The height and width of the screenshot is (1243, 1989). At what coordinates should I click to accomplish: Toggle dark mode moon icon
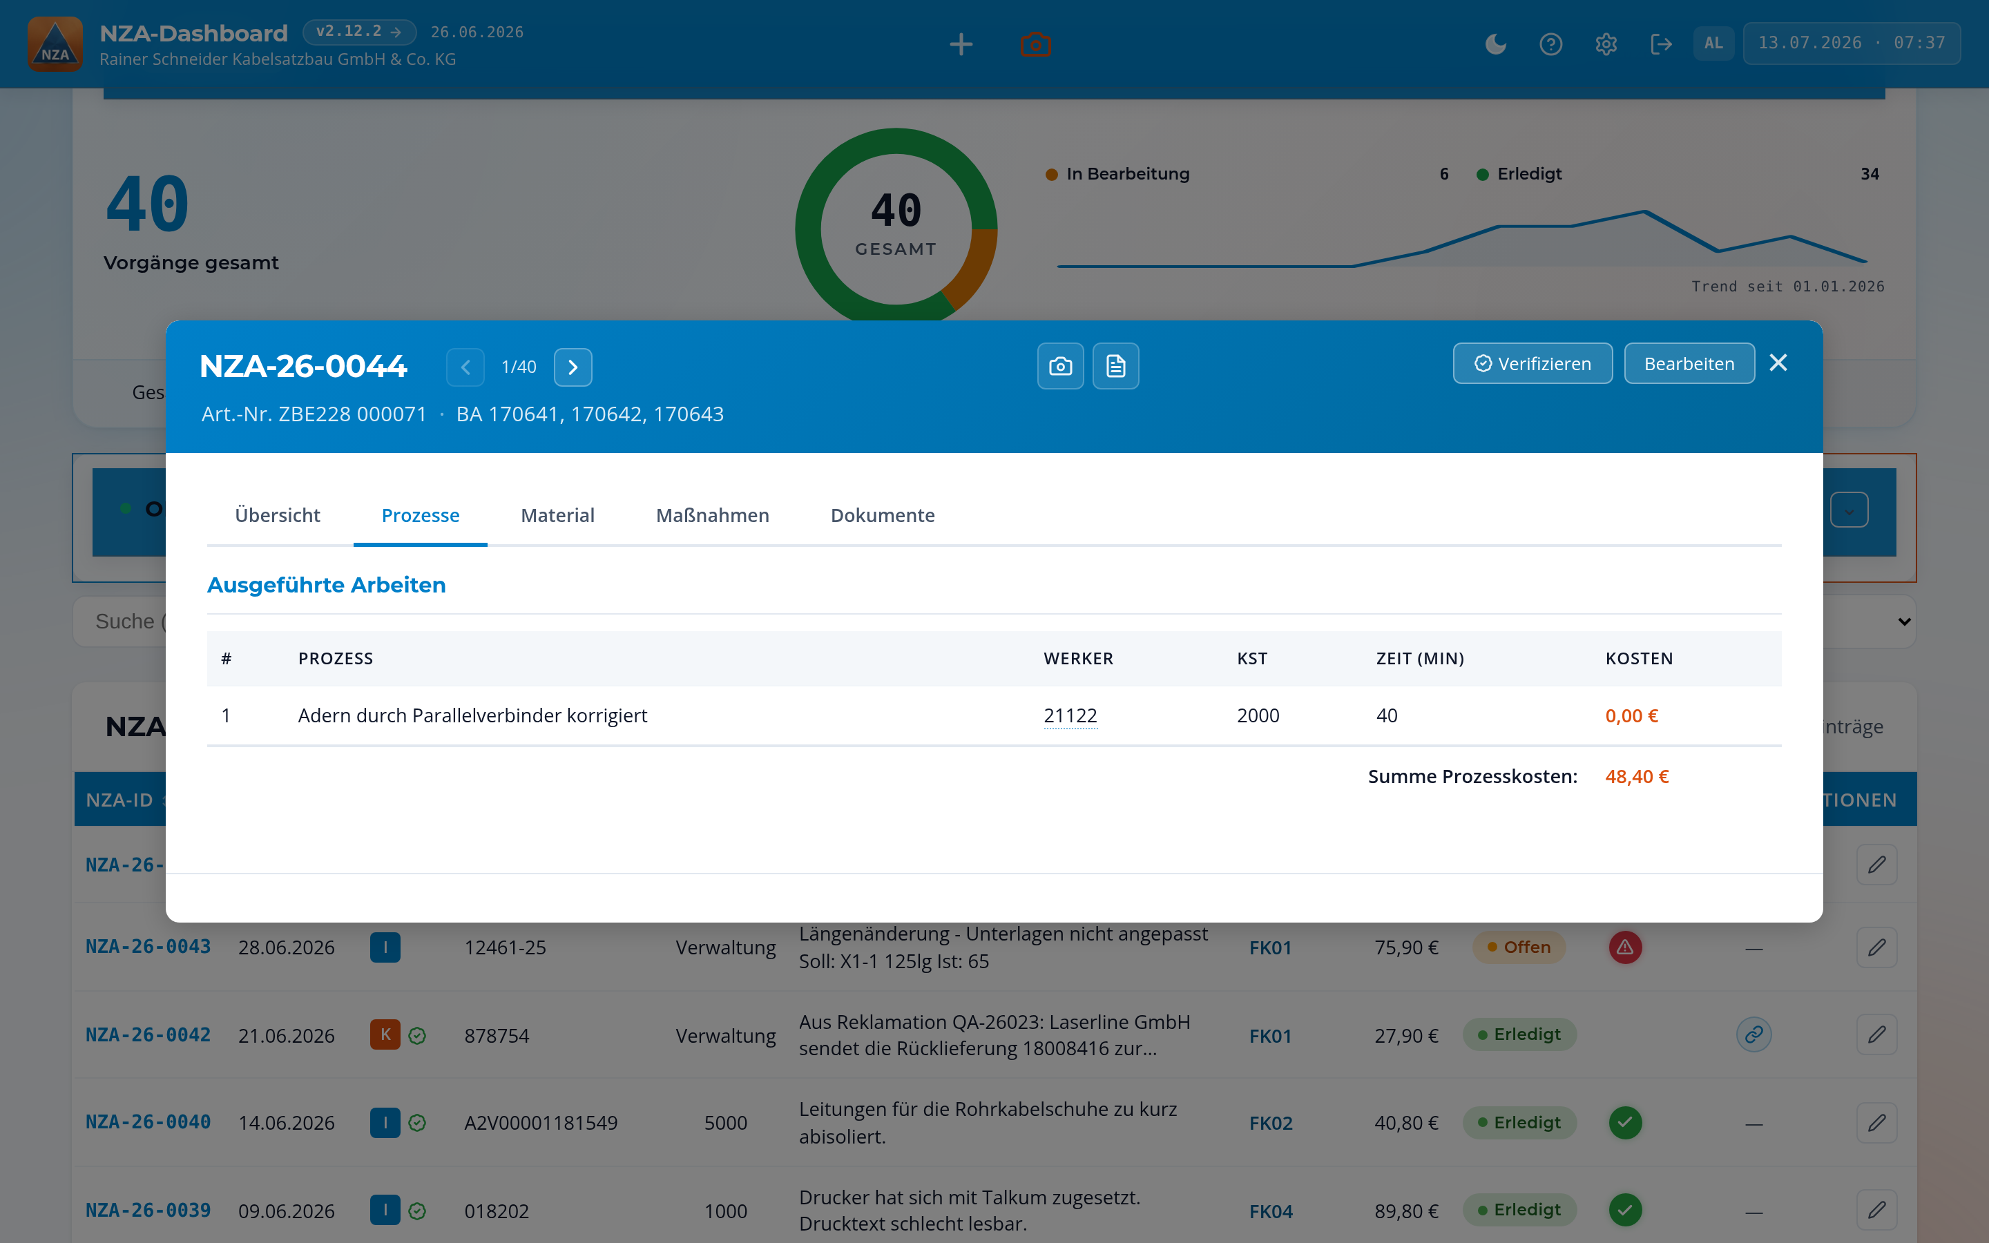click(1496, 44)
